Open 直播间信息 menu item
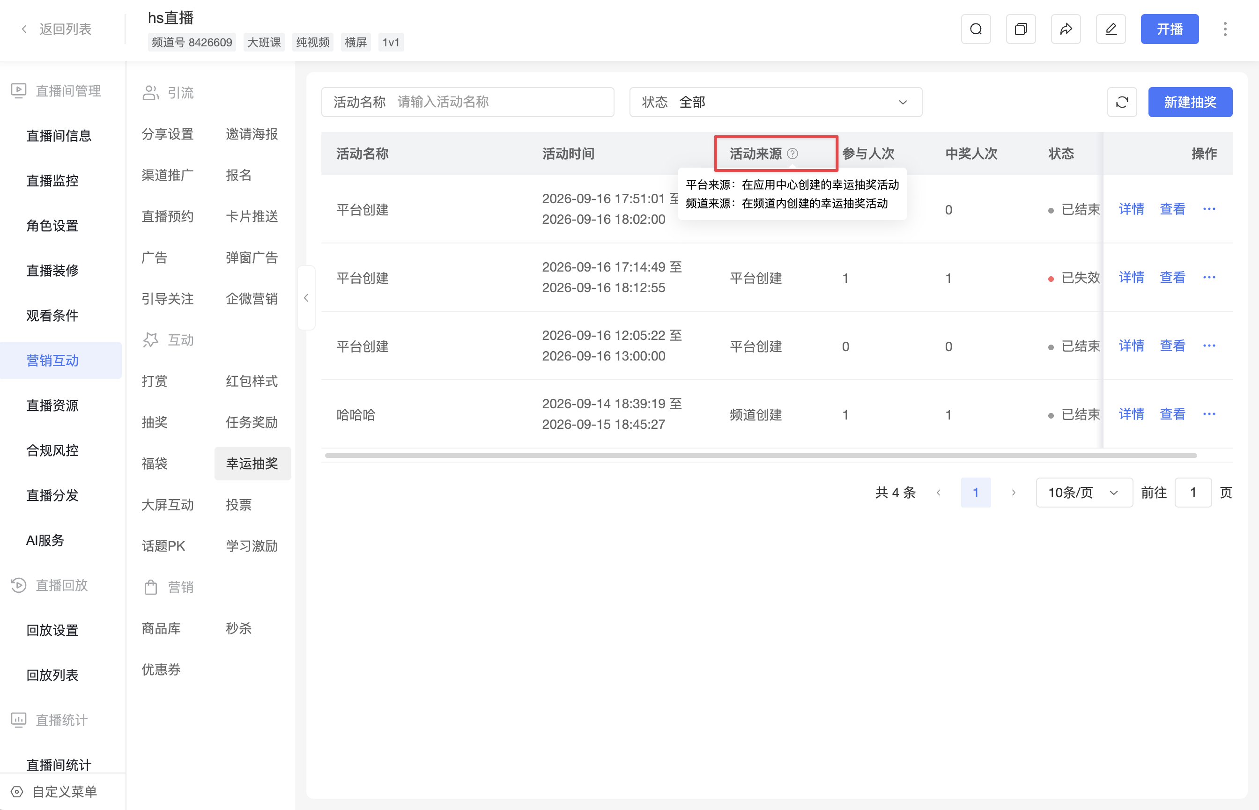Image resolution: width=1259 pixels, height=810 pixels. coord(59,136)
